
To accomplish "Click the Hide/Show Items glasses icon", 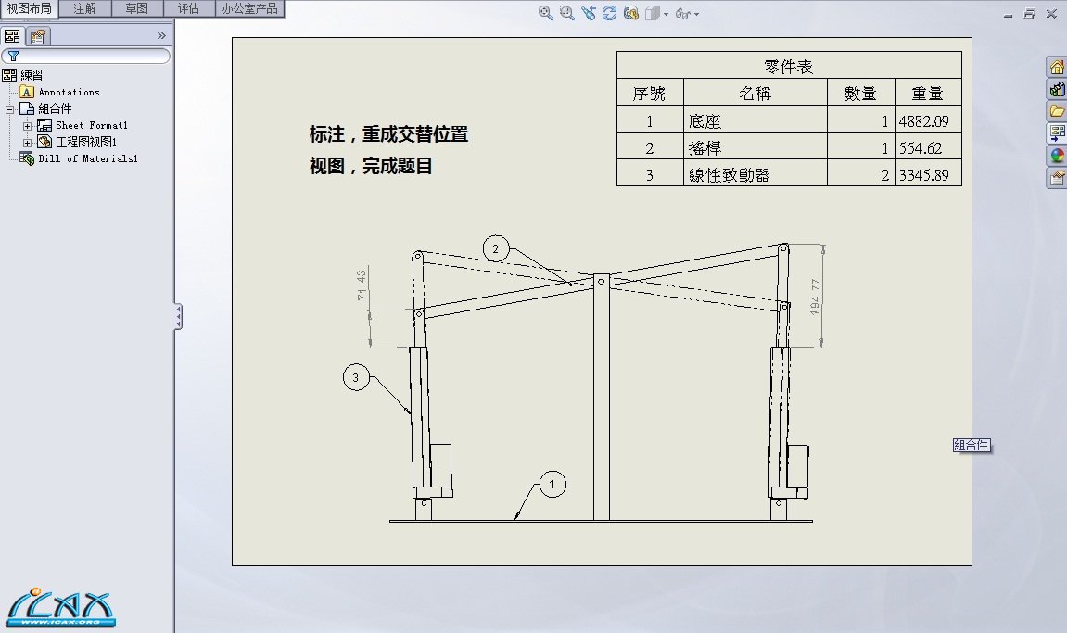I will [682, 14].
